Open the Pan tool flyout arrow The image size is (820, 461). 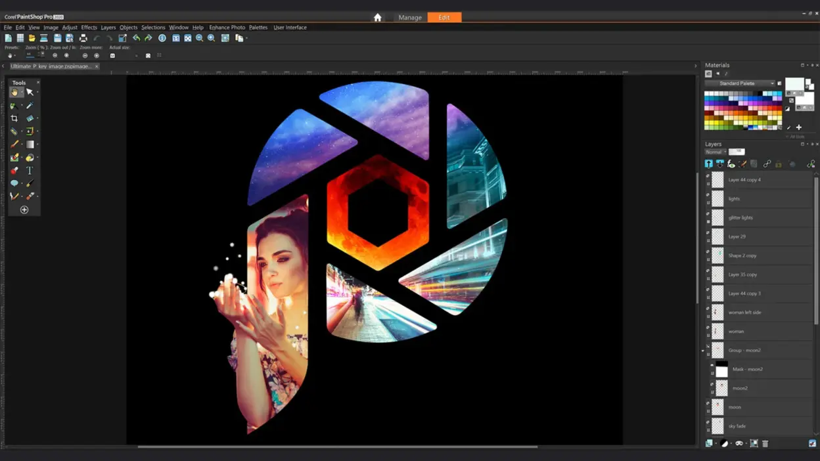click(21, 93)
